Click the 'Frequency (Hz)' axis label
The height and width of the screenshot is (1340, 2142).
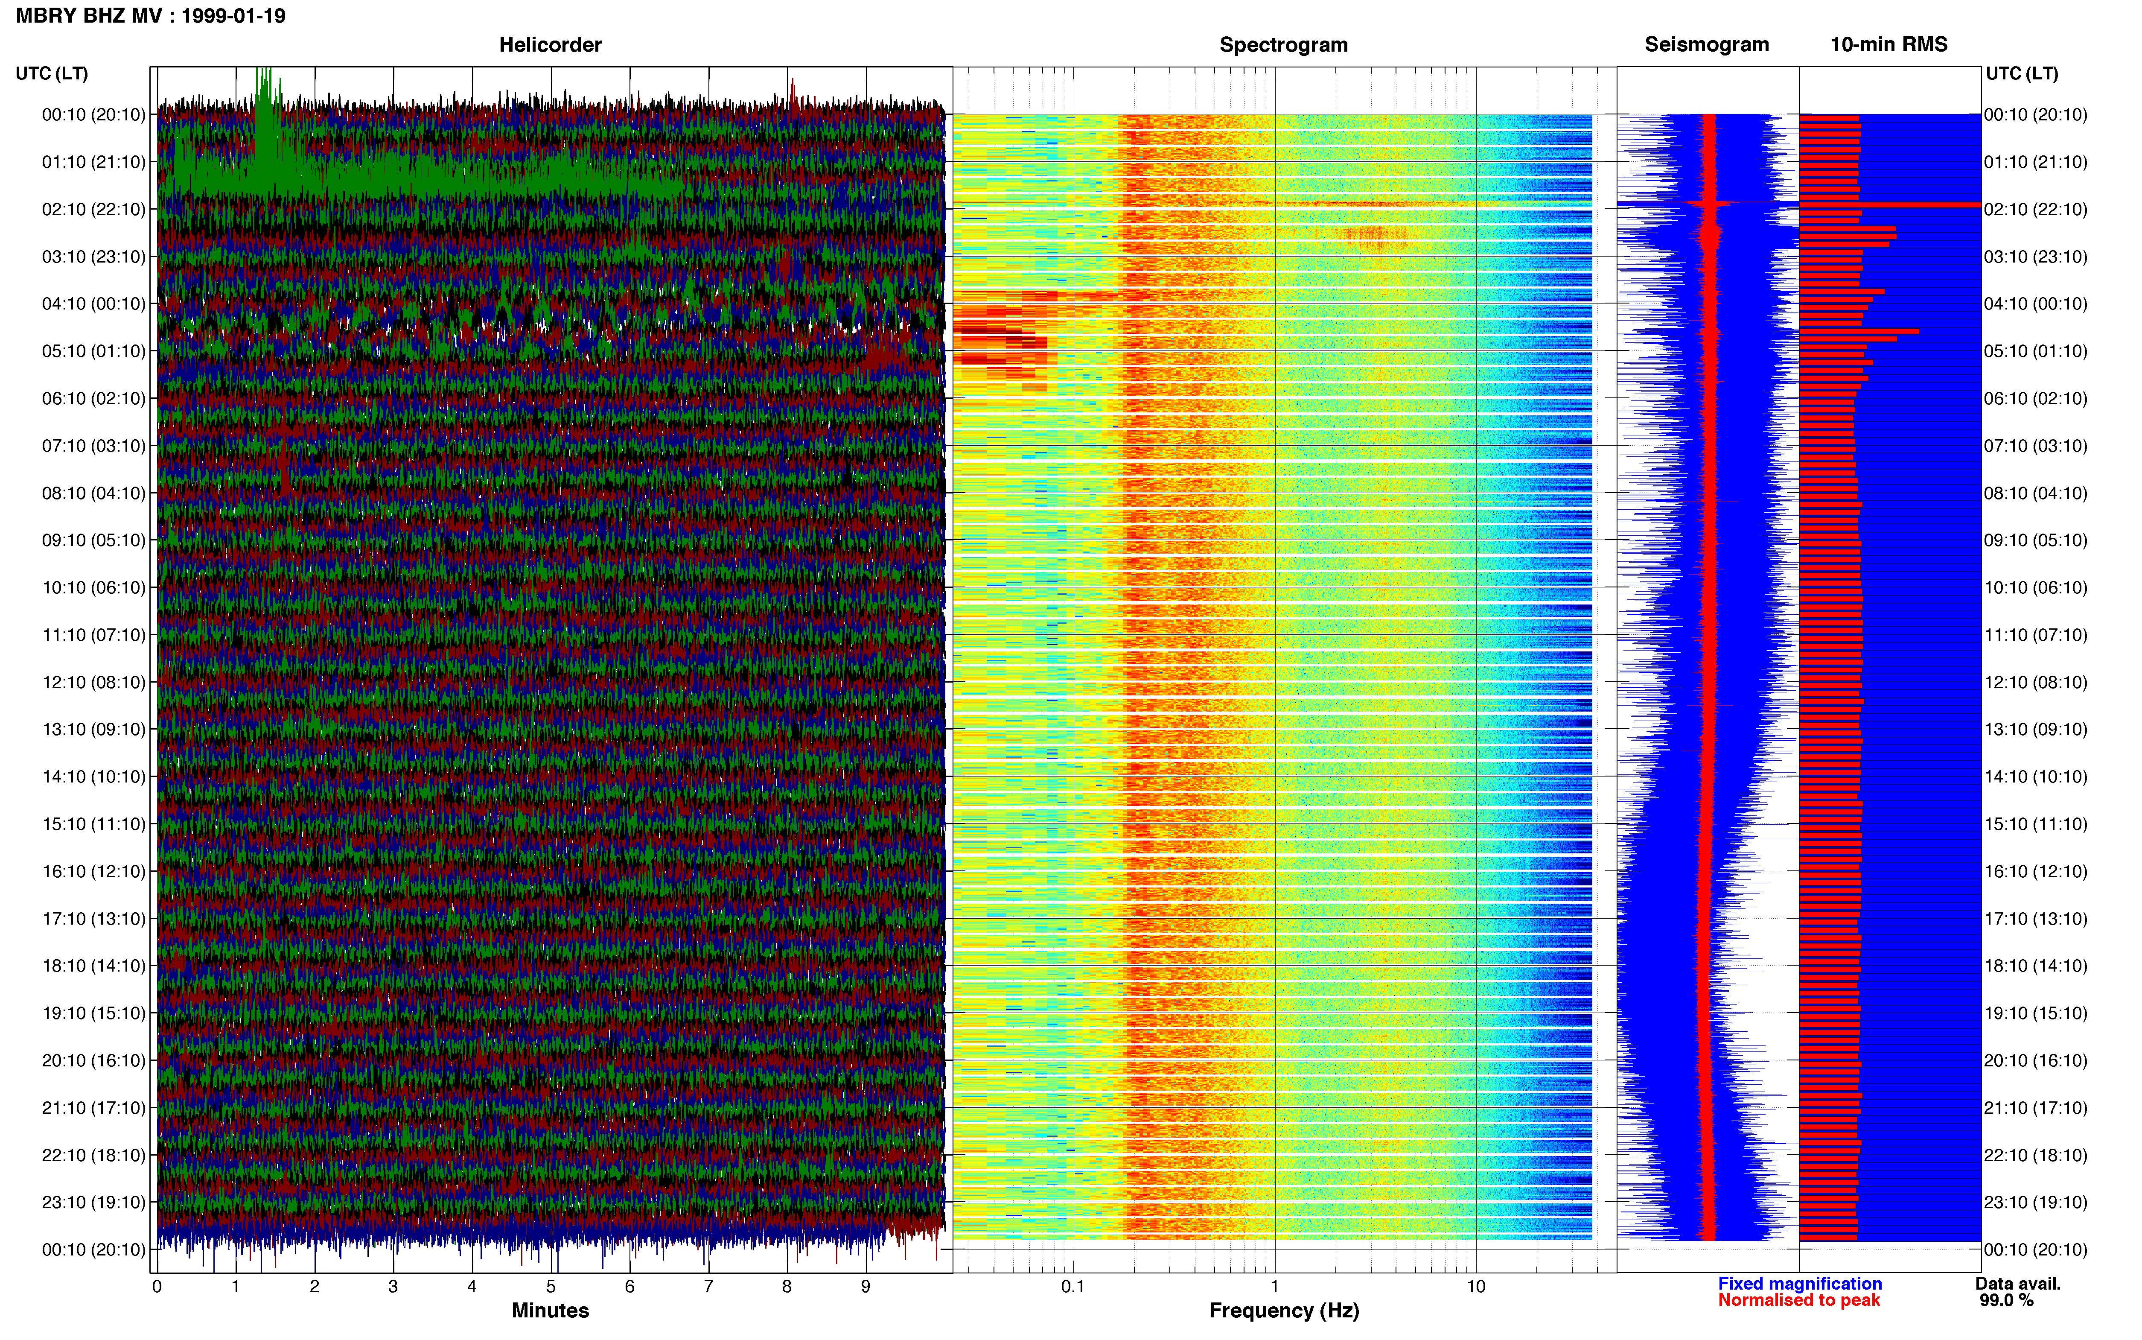1284,1311
